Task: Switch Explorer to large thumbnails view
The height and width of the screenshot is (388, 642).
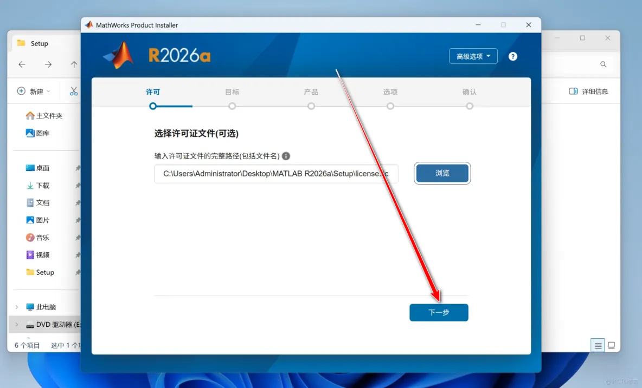Action: click(x=611, y=346)
